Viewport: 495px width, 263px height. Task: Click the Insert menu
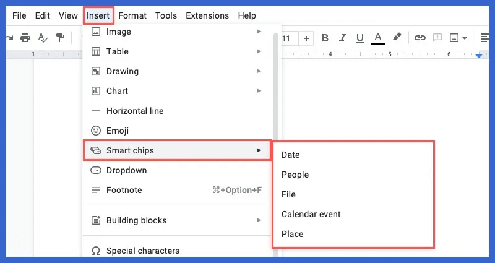[98, 15]
